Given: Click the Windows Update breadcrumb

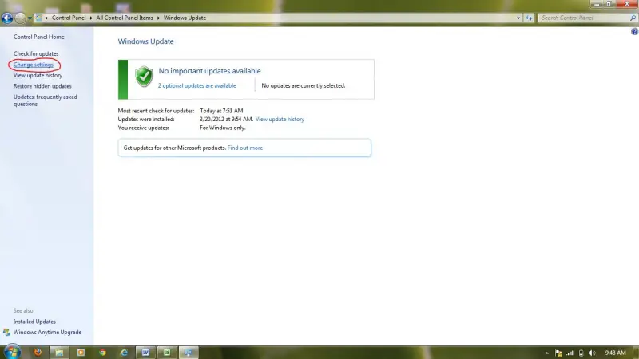Looking at the screenshot, I should click(185, 18).
